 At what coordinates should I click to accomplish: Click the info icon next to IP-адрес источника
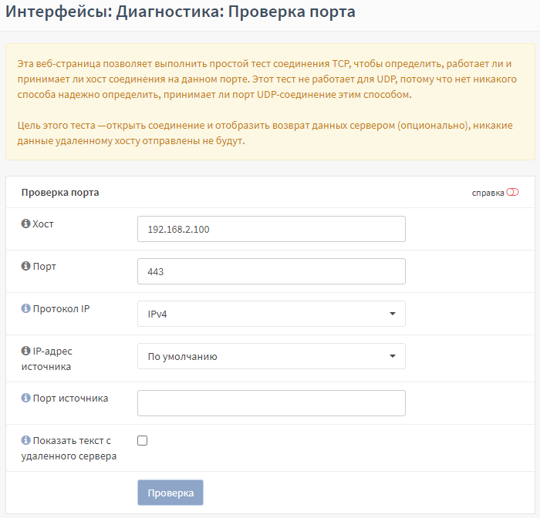click(x=25, y=351)
